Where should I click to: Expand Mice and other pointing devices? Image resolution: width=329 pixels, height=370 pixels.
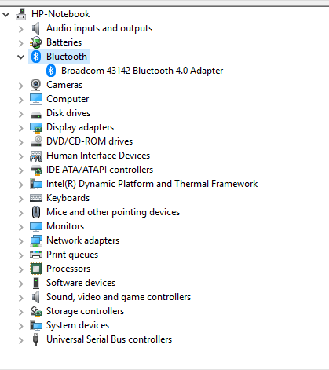(21, 213)
